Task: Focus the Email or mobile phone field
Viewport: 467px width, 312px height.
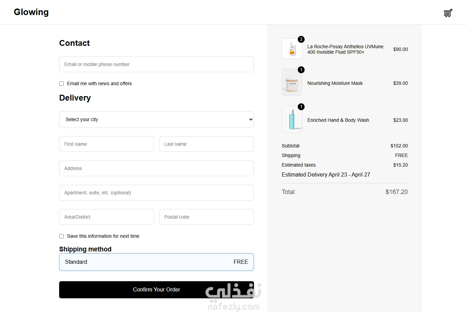Action: 157,64
